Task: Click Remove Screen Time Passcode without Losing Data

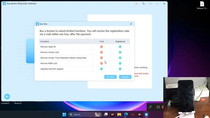Action: pos(63,58)
